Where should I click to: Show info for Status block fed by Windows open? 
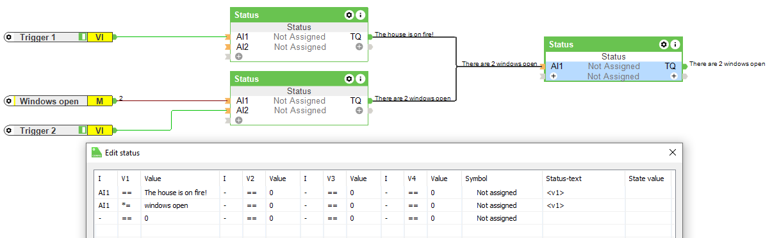pyautogui.click(x=361, y=79)
